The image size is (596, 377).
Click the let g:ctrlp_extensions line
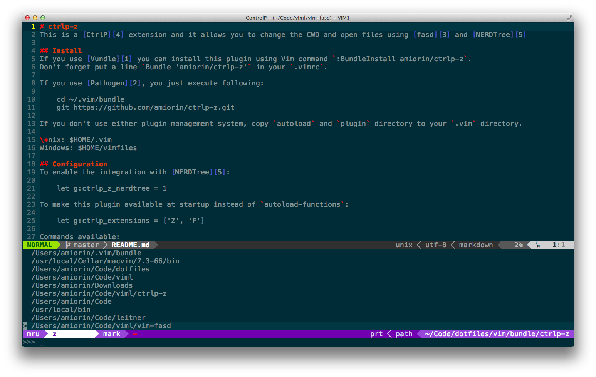tap(131, 221)
